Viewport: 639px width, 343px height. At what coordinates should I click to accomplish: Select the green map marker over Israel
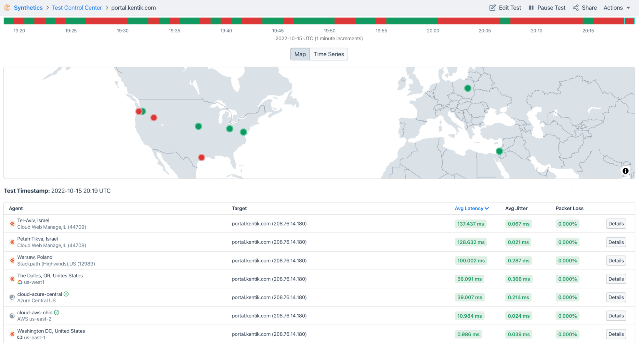(499, 151)
